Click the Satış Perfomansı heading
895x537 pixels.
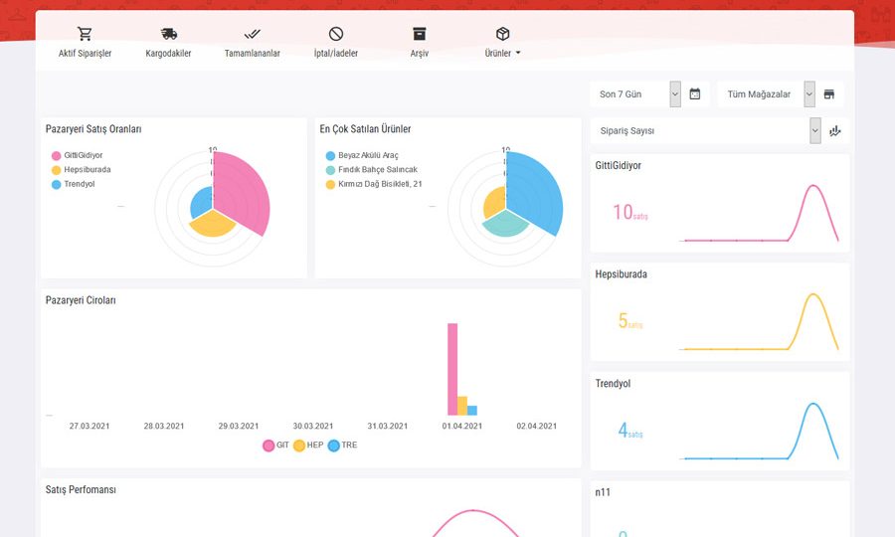[81, 489]
